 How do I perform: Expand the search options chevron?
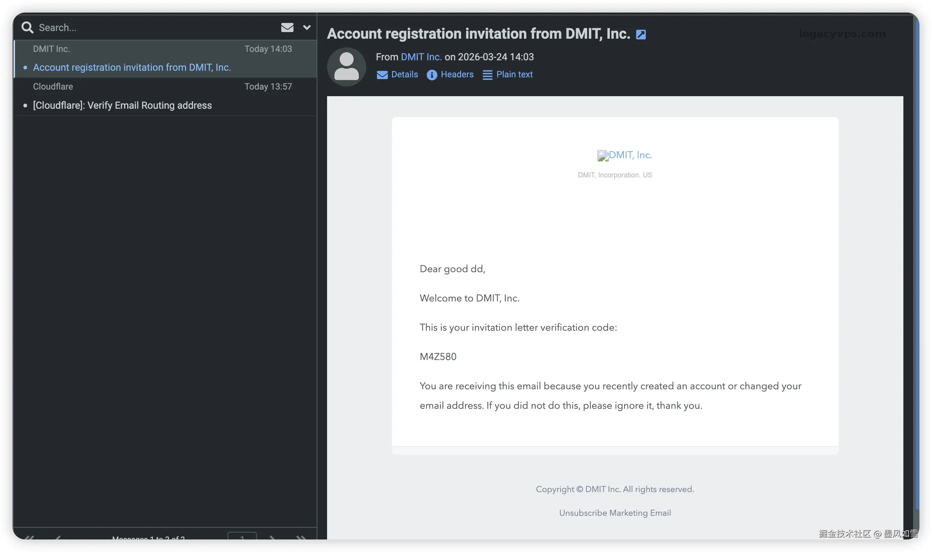coord(306,27)
